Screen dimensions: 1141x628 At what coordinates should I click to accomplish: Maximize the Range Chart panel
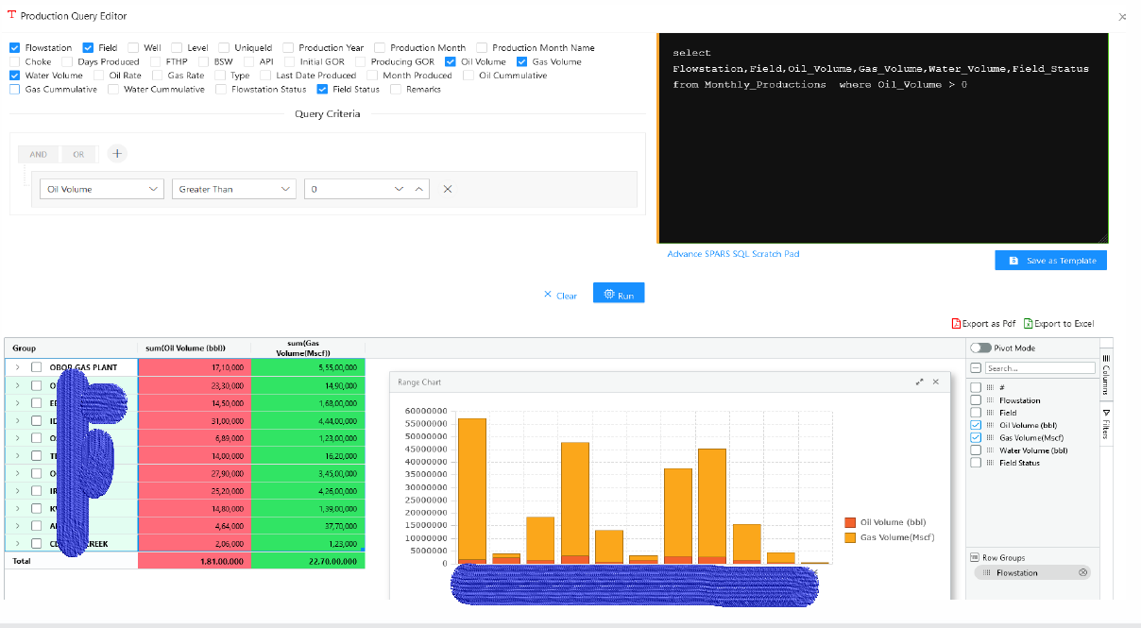point(919,382)
